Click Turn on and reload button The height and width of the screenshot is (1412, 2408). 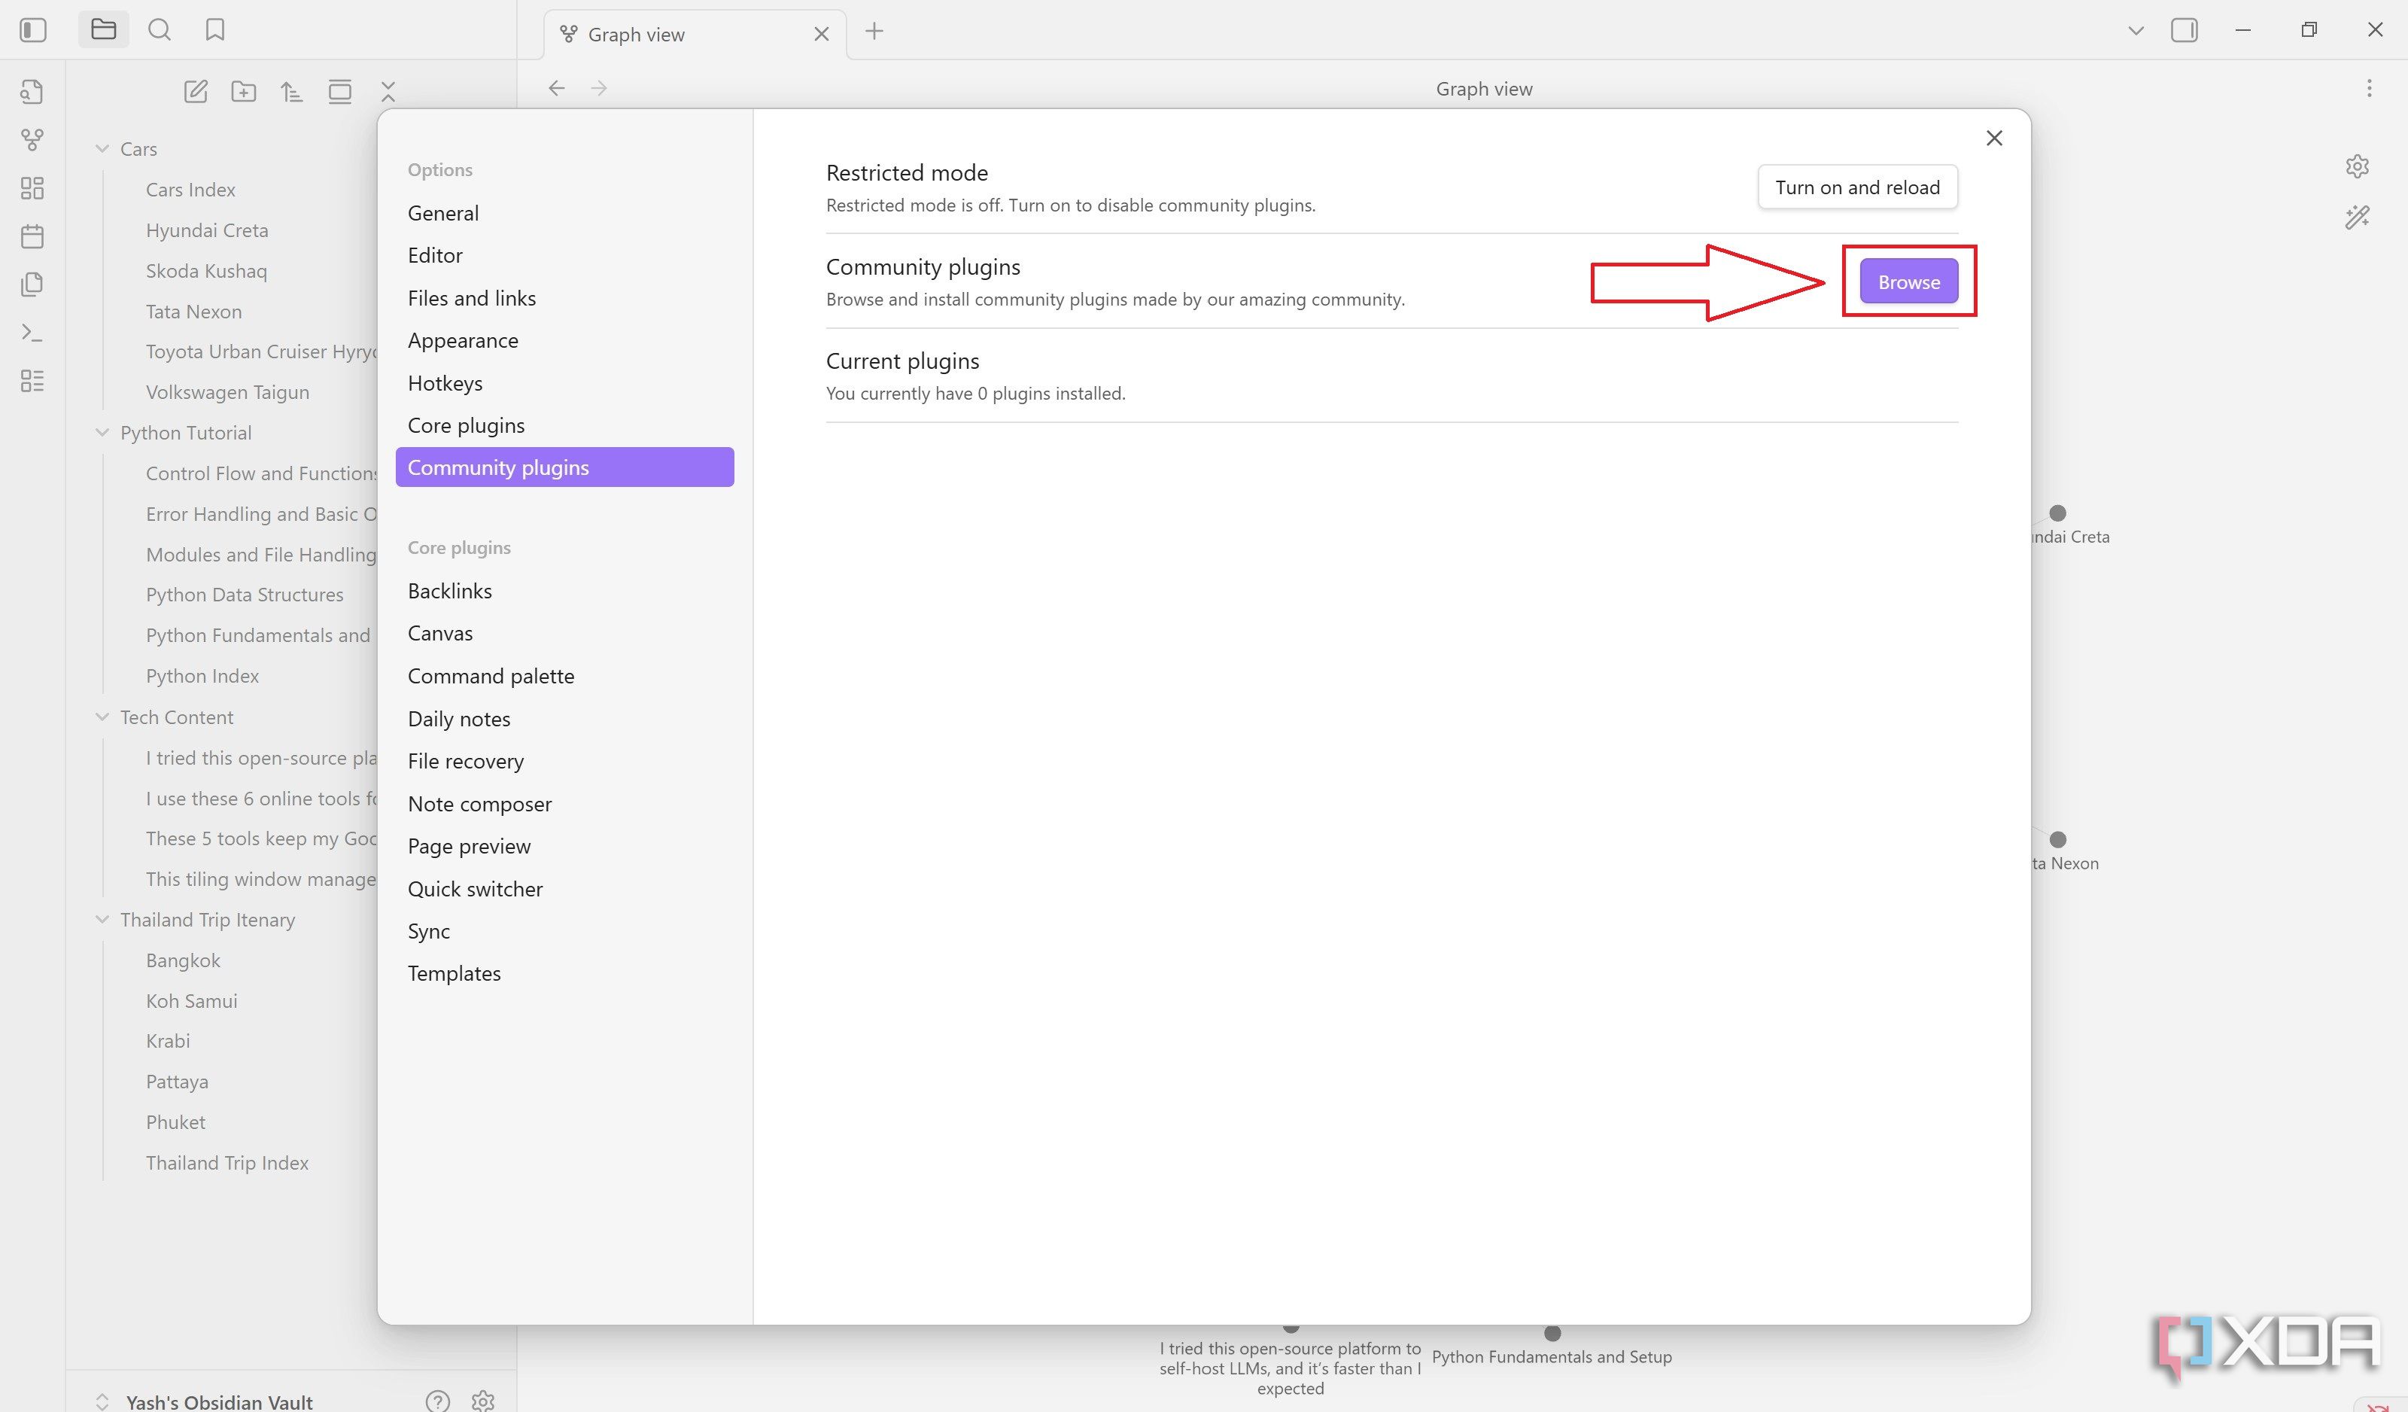tap(1858, 187)
